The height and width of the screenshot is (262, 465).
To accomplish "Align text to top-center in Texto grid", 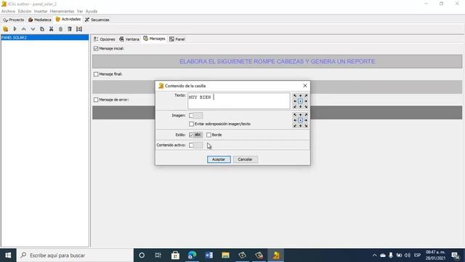I will click(x=300, y=95).
